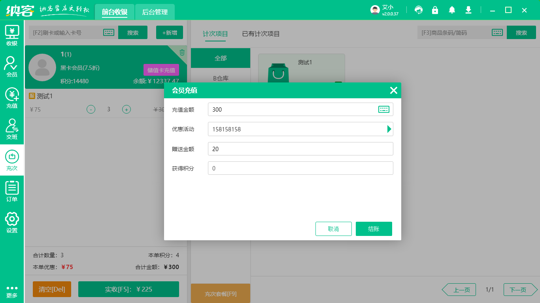Image resolution: width=540 pixels, height=303 pixels.
Task: Click the 结账 checkout button
Action: 374,229
